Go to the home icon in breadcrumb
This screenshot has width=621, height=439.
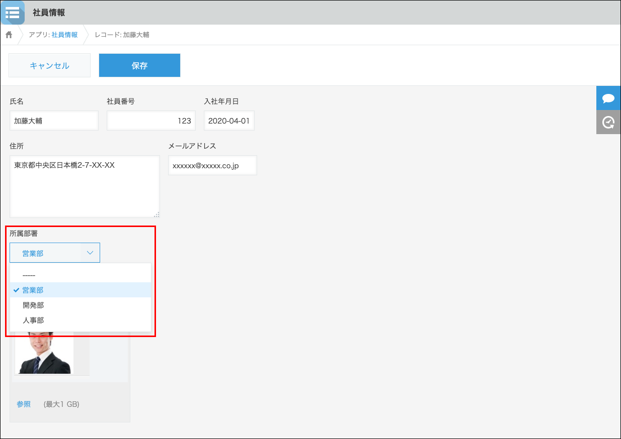click(9, 35)
